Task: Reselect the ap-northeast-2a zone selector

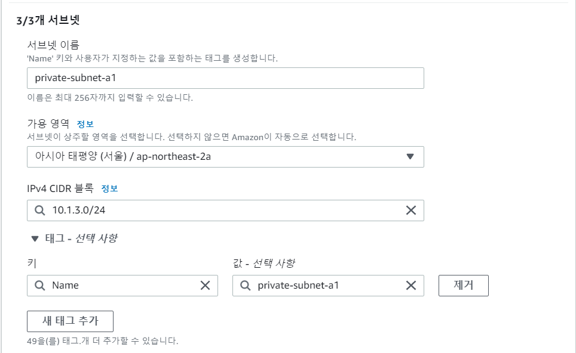Action: pyautogui.click(x=225, y=157)
